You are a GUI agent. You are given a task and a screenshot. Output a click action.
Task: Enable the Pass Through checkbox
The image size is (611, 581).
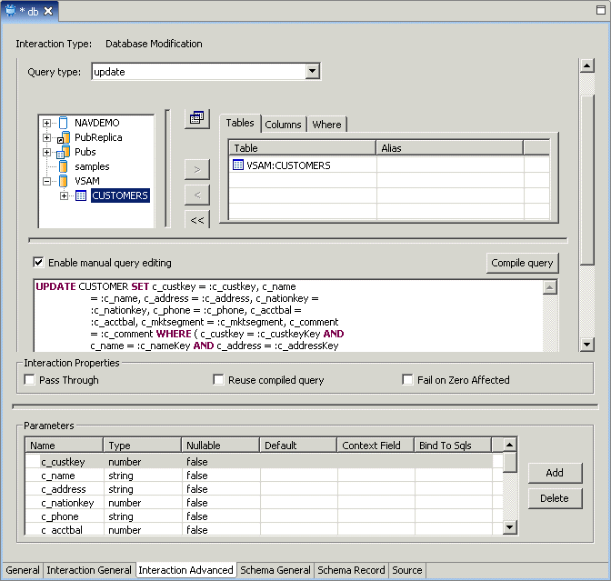pos(29,379)
